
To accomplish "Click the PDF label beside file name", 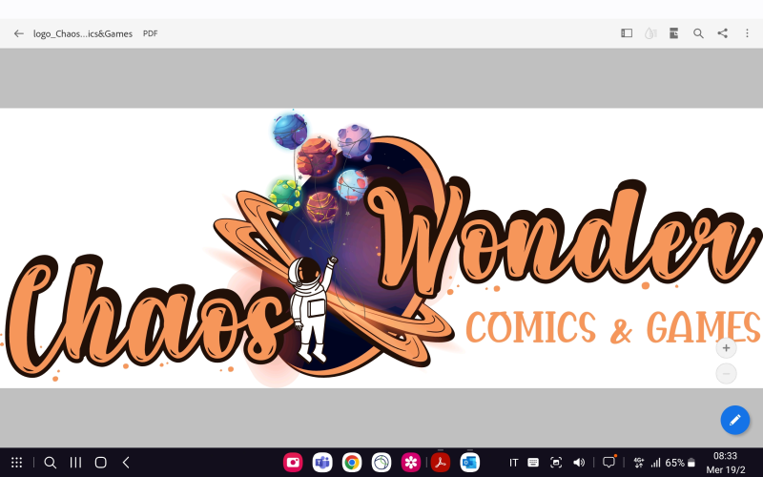I will (150, 33).
